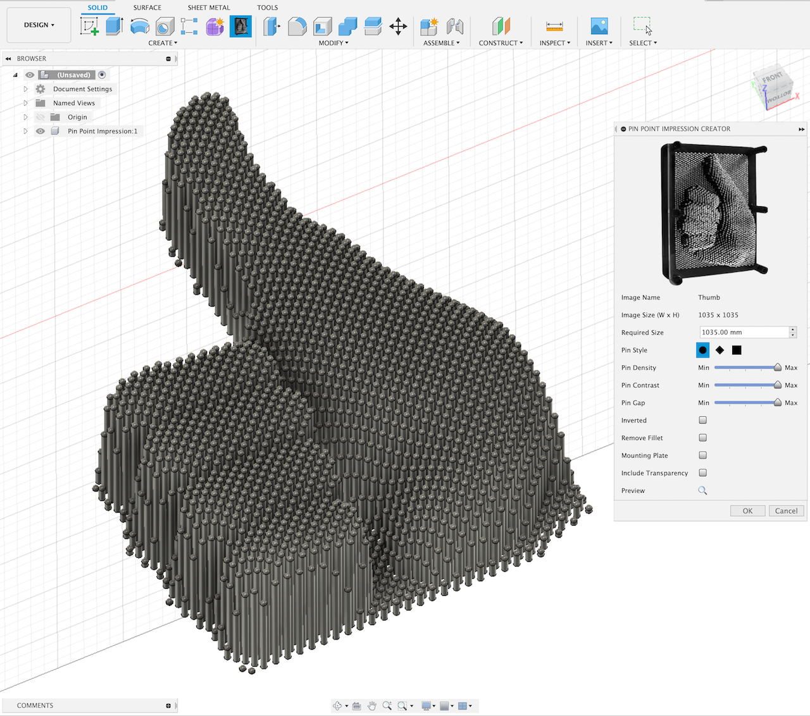Image resolution: width=810 pixels, height=716 pixels.
Task: Enable the Inverted checkbox
Action: pos(702,420)
